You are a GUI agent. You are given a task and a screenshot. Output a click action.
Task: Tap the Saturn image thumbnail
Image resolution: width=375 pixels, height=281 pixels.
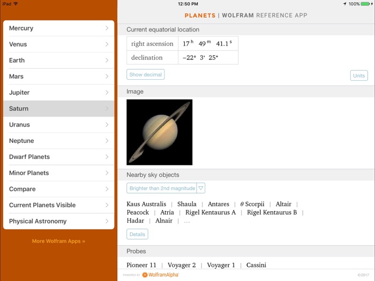(159, 132)
